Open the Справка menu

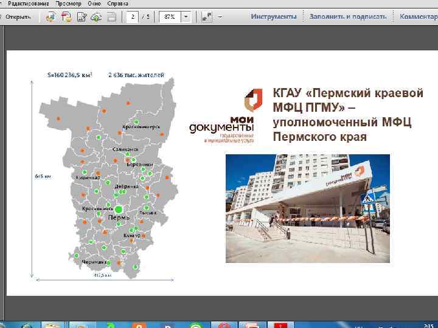[x=117, y=4]
